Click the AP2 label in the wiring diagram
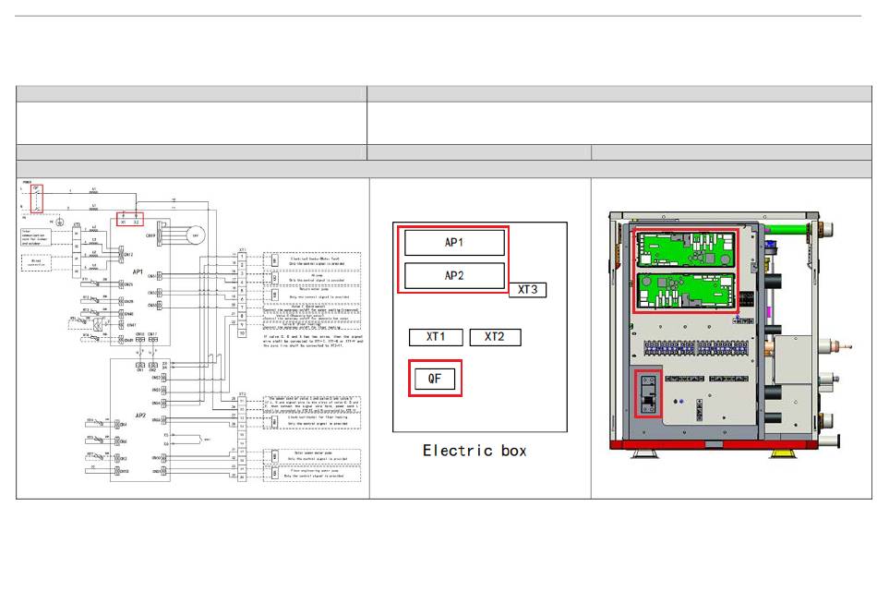 (x=140, y=416)
